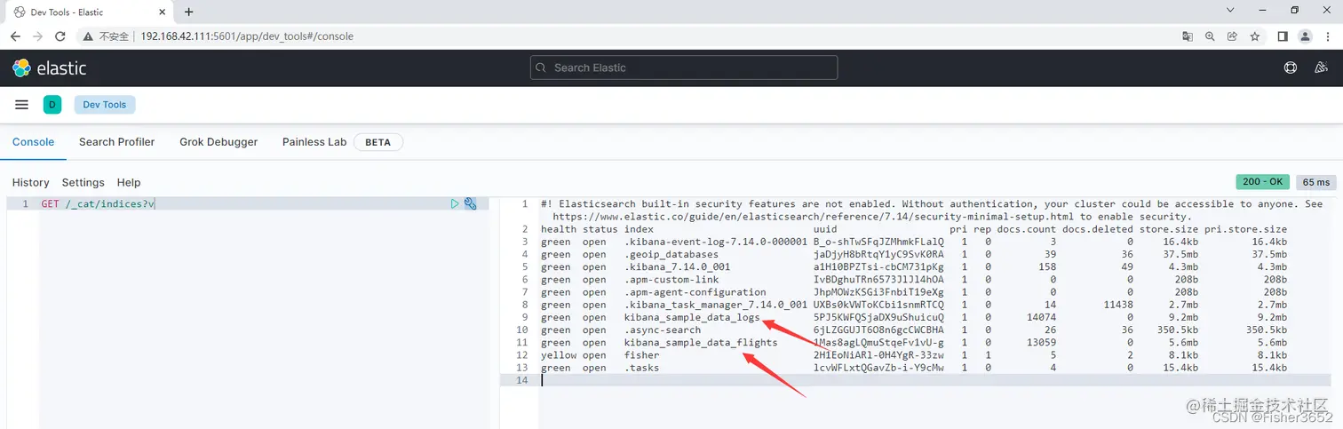Switch to the Console tab
This screenshot has width=1343, height=429.
pos(33,142)
